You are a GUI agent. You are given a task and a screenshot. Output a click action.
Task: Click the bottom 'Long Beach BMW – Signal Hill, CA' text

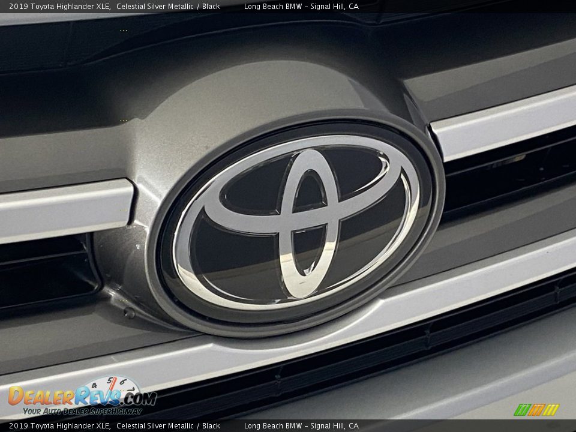[301, 426]
